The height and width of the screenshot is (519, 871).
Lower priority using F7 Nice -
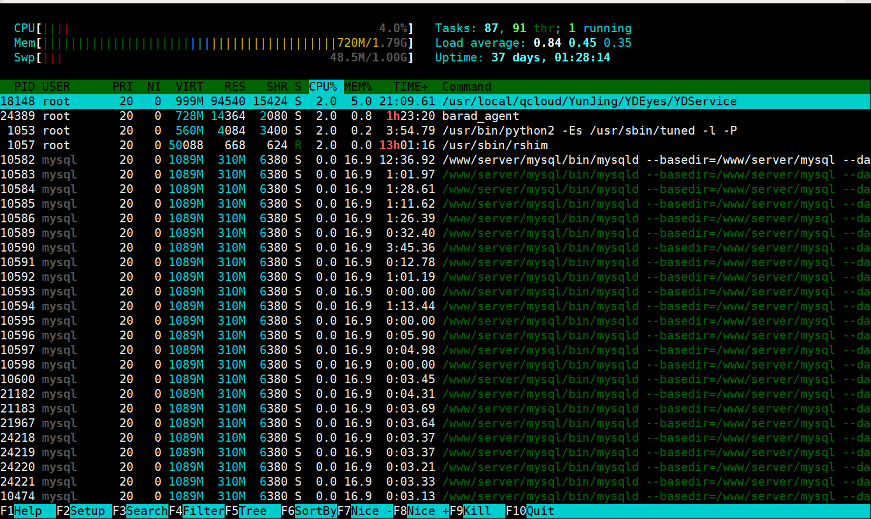pos(365,511)
